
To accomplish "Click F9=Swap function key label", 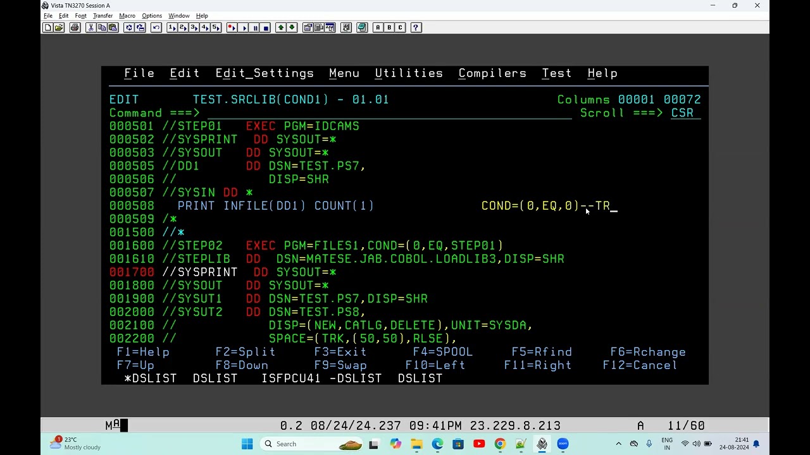I will (x=340, y=365).
